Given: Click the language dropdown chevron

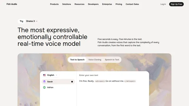Looking at the screenshot, I should tap(56, 75).
